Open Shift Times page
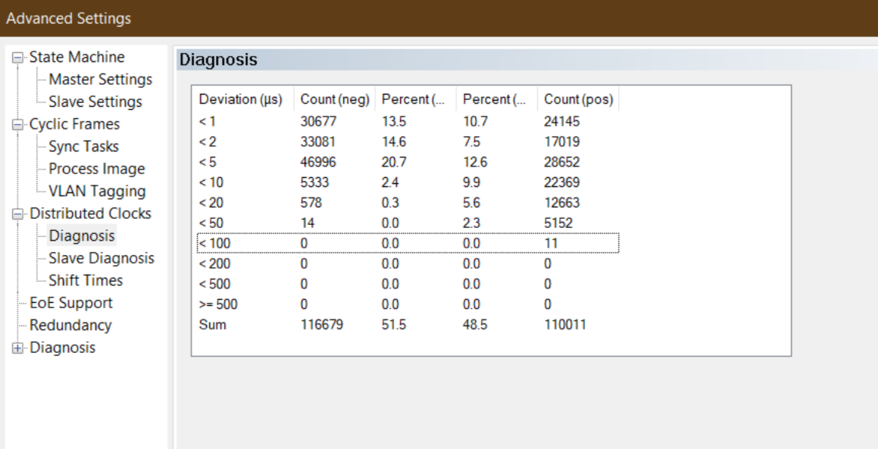This screenshot has width=878, height=449. [x=85, y=280]
